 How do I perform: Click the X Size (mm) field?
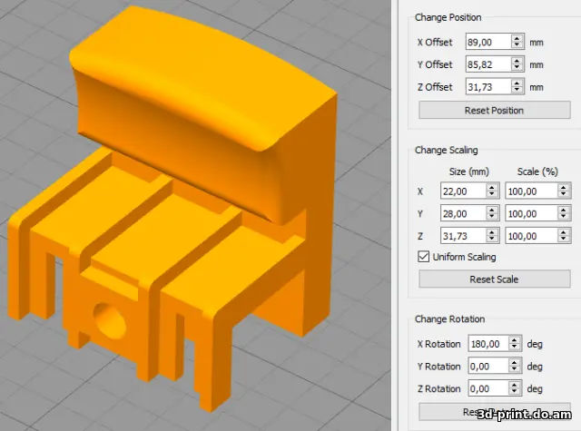pyautogui.click(x=461, y=191)
